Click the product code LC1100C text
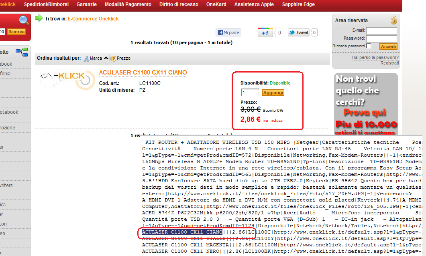Image resolution: width=426 pixels, height=256 pixels. click(x=150, y=83)
